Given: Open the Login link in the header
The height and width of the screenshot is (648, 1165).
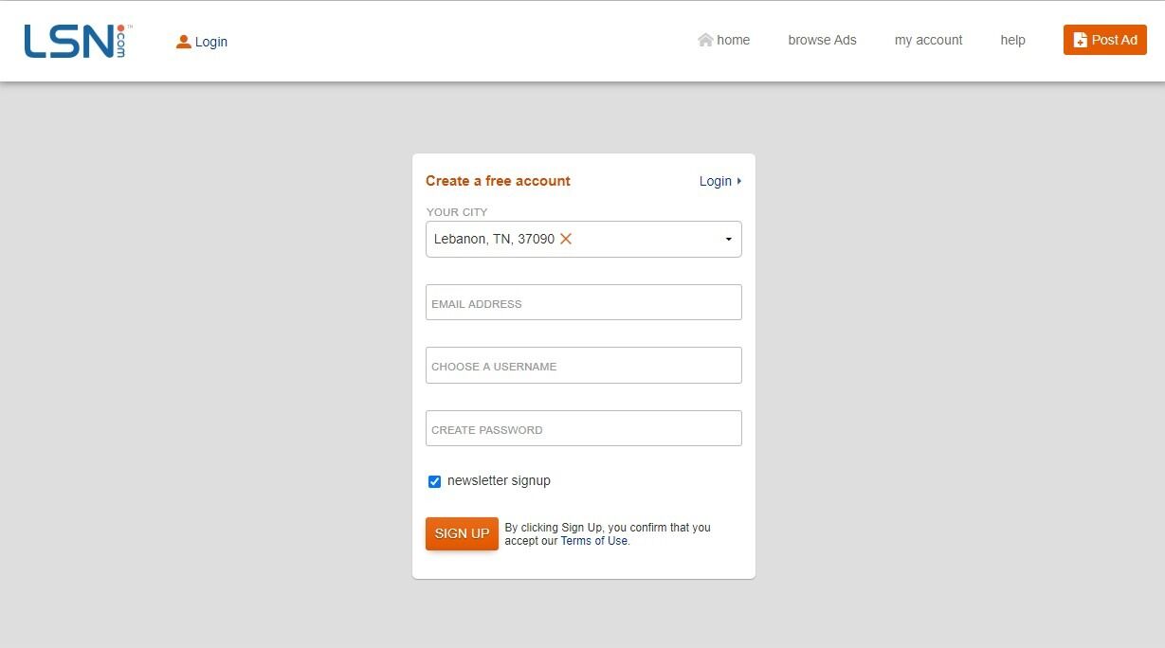Looking at the screenshot, I should 211,42.
